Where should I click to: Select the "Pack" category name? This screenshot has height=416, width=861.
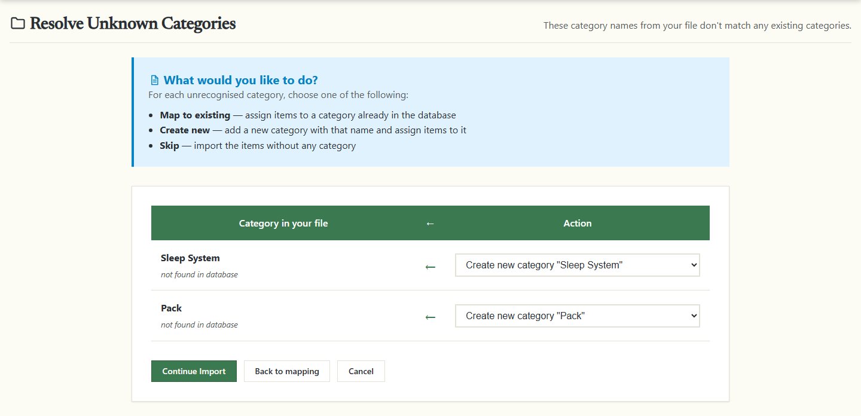[x=171, y=308]
